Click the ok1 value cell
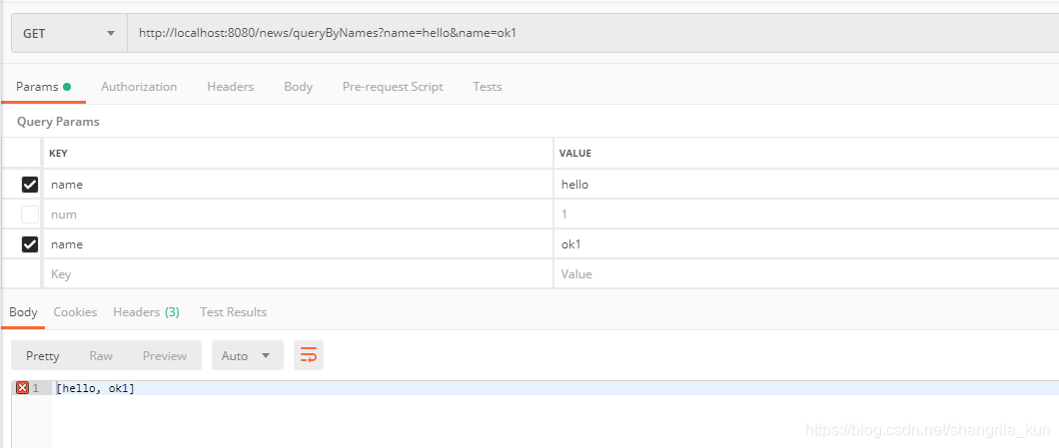This screenshot has width=1059, height=448. tap(806, 244)
